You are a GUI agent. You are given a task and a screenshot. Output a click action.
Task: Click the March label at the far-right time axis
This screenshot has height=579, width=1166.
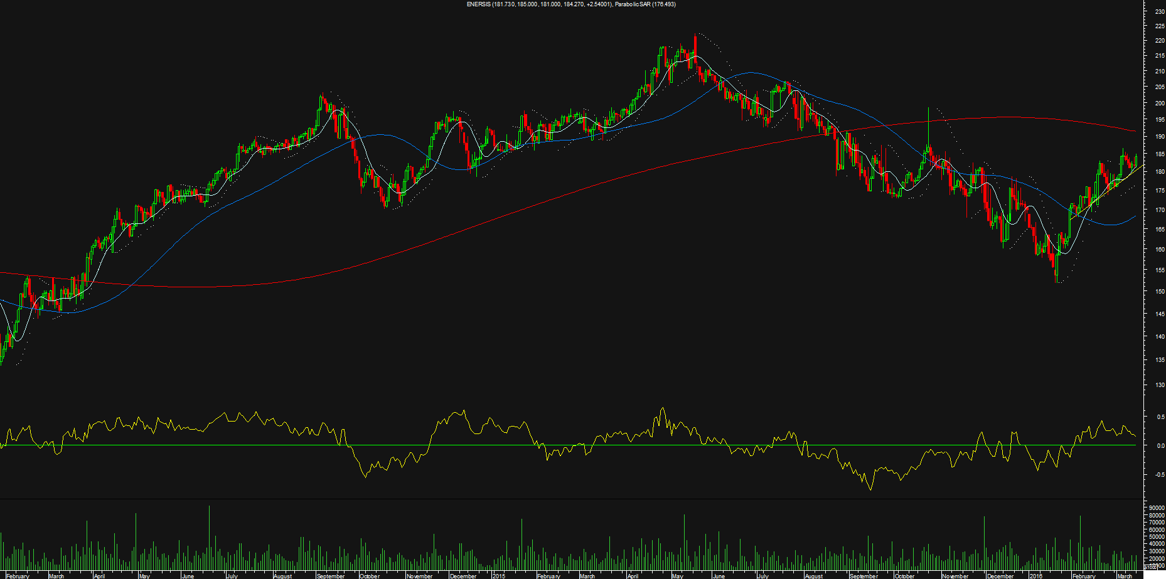pos(1125,576)
